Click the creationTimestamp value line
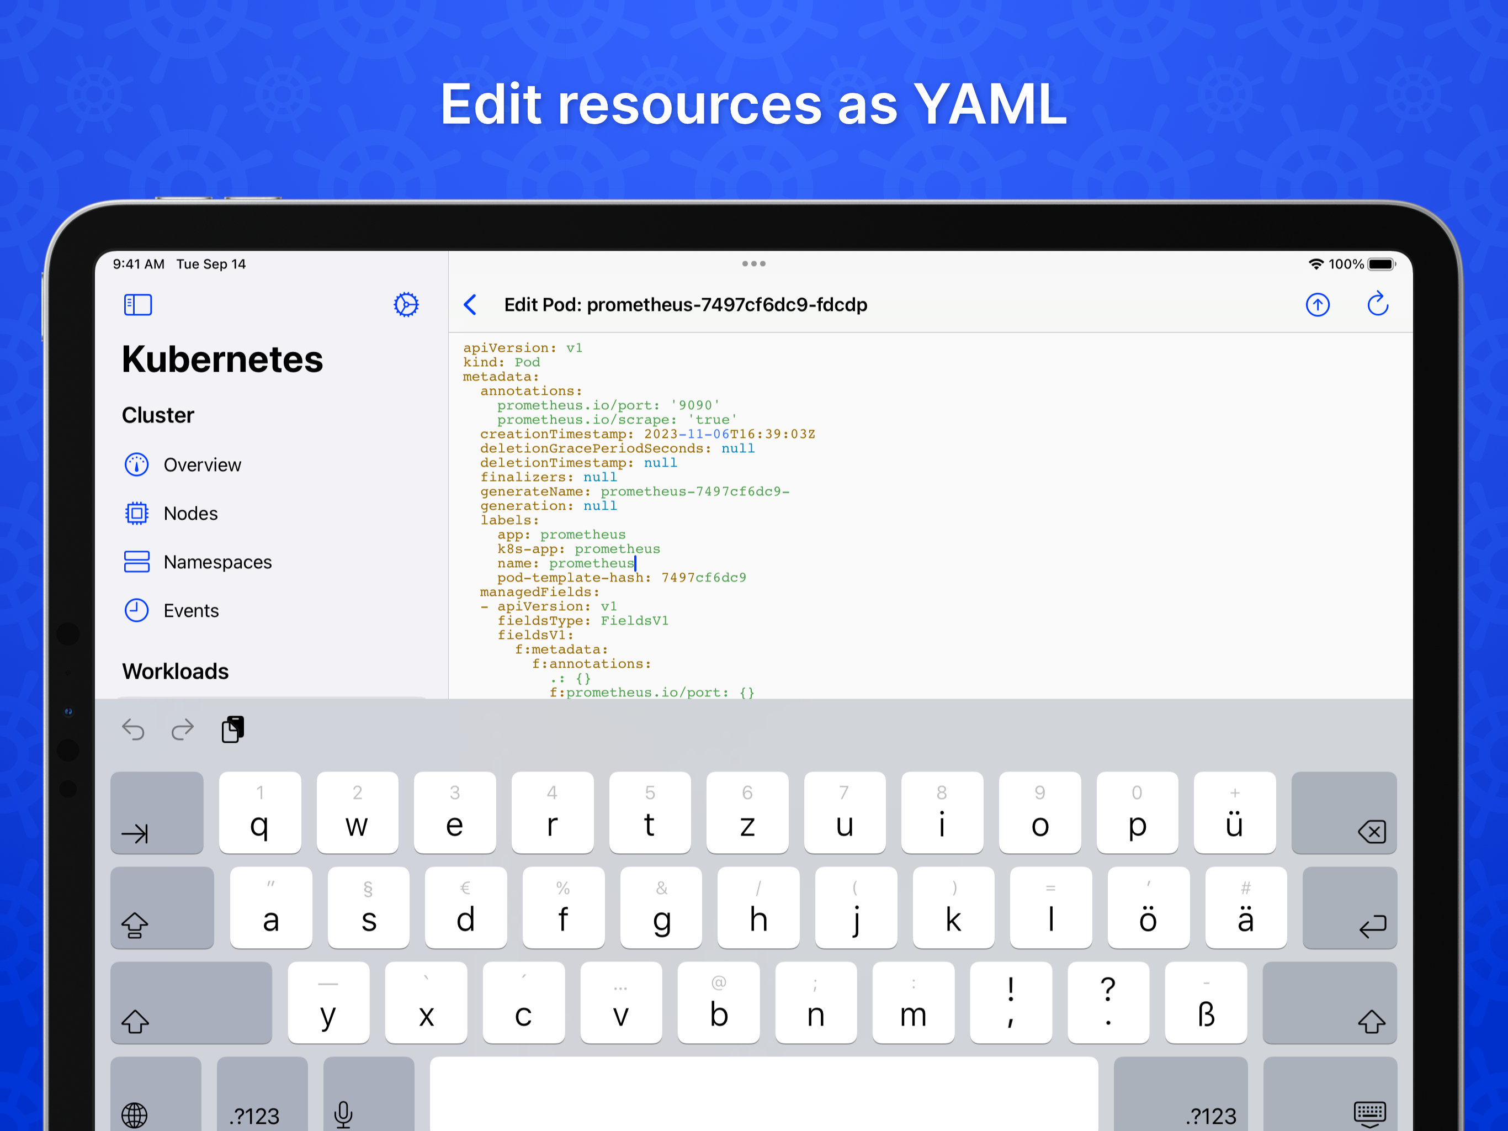This screenshot has height=1131, width=1508. tap(647, 434)
